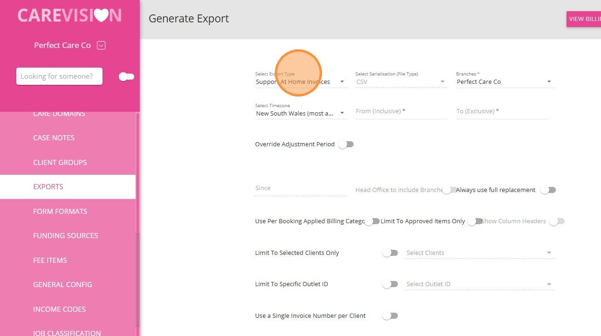Click the CareVision heart logo
The width and height of the screenshot is (601, 336).
69,15
